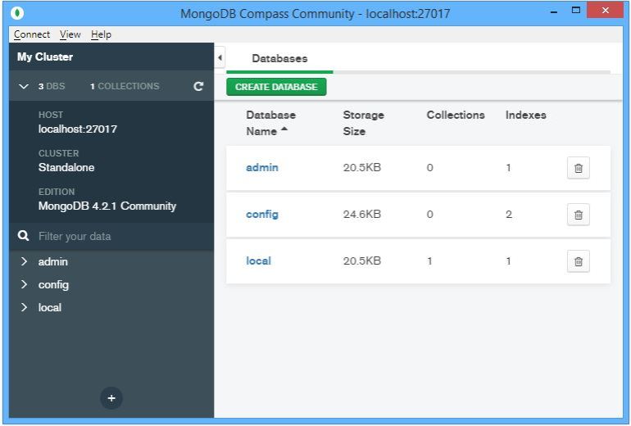631x426 pixels.
Task: Open the config database link
Action: [262, 215]
